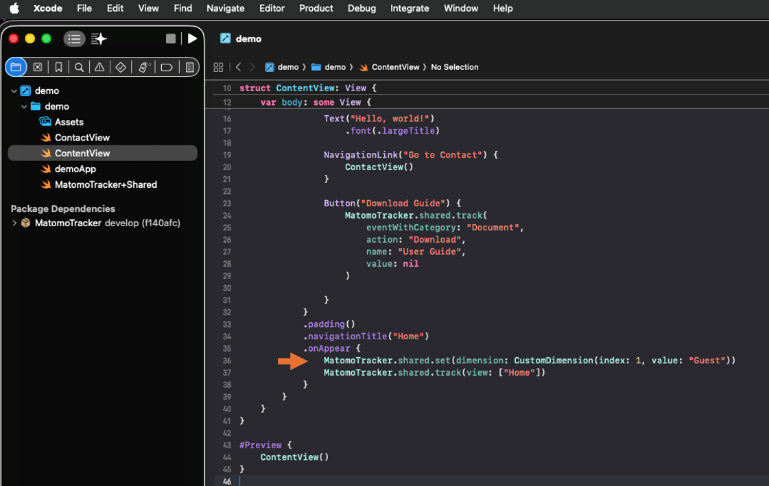This screenshot has width=769, height=486.
Task: Open MatomoTracker+Shared file
Action: [106, 184]
